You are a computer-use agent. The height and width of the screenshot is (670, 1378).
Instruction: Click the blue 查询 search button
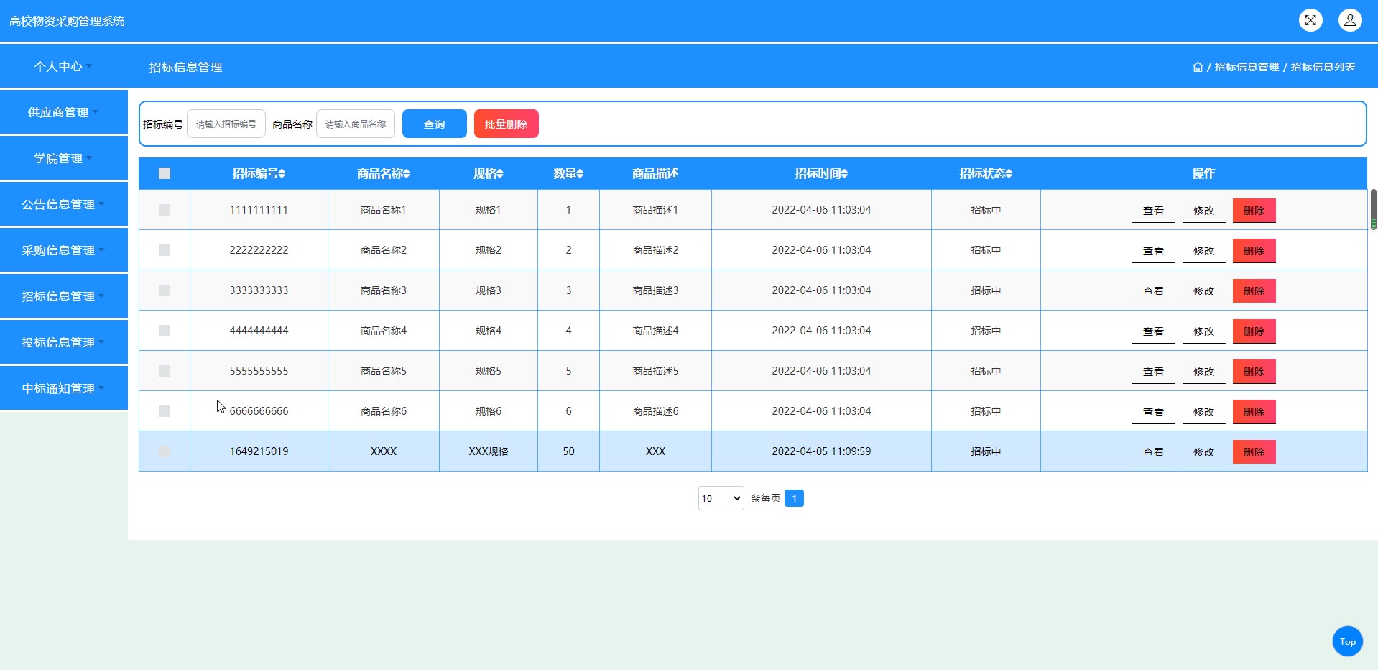point(434,124)
